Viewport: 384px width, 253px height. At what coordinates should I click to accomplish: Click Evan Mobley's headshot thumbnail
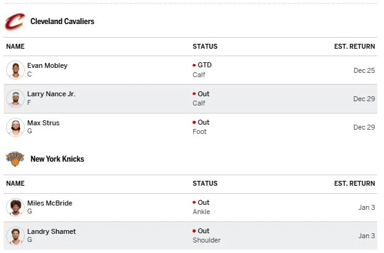click(x=15, y=70)
